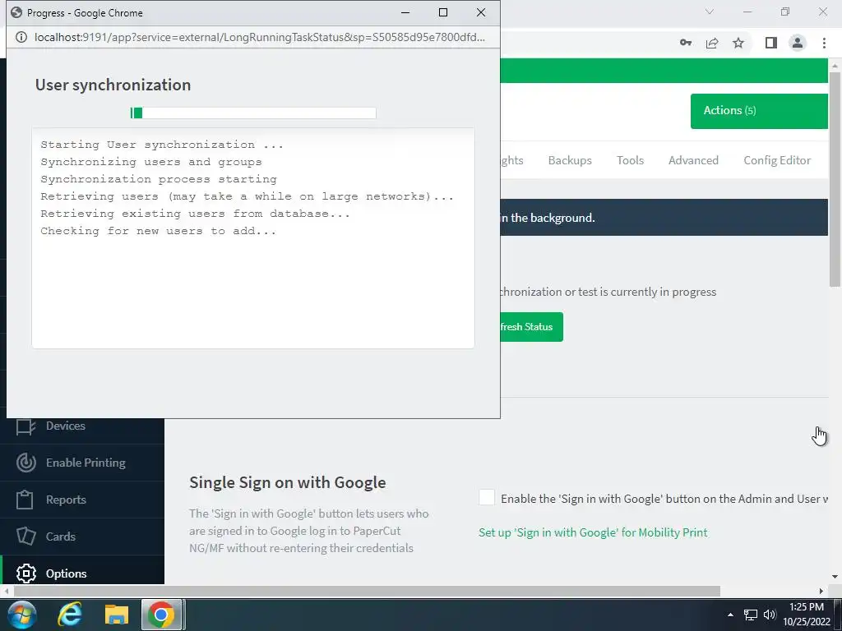Open the Reports clipboard icon

(25, 500)
